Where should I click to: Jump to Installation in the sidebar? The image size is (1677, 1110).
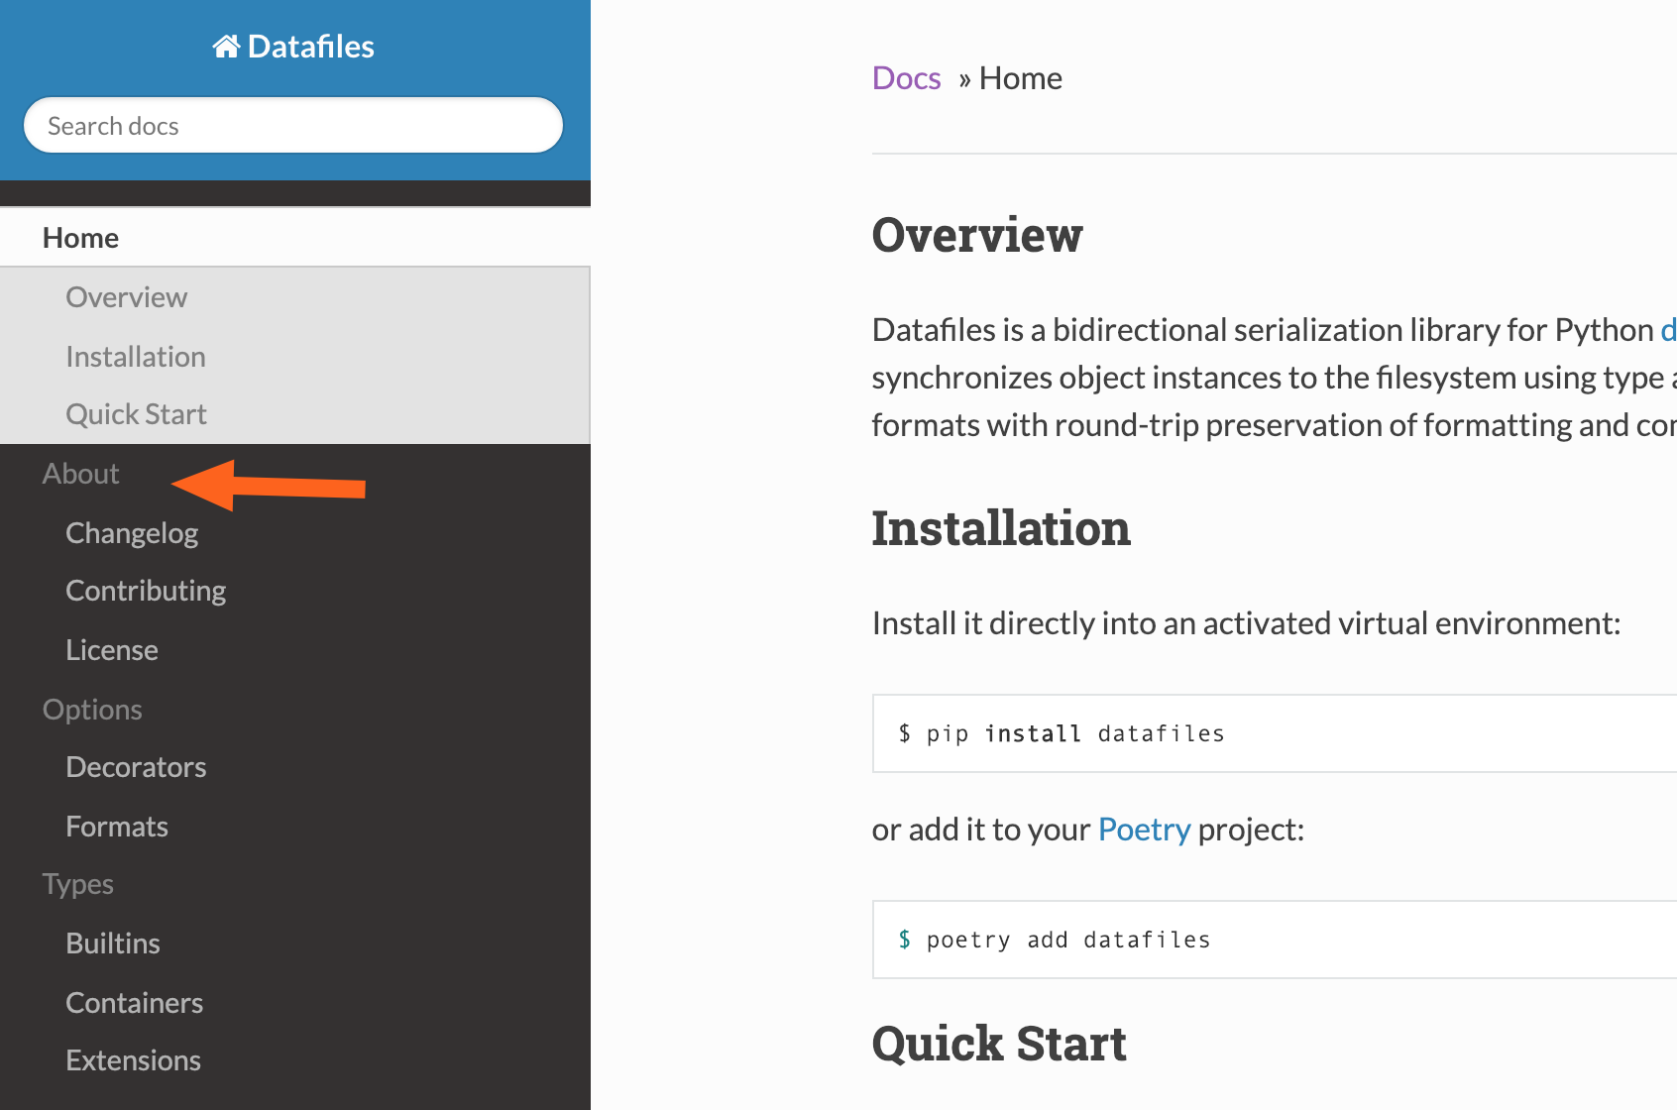(135, 357)
